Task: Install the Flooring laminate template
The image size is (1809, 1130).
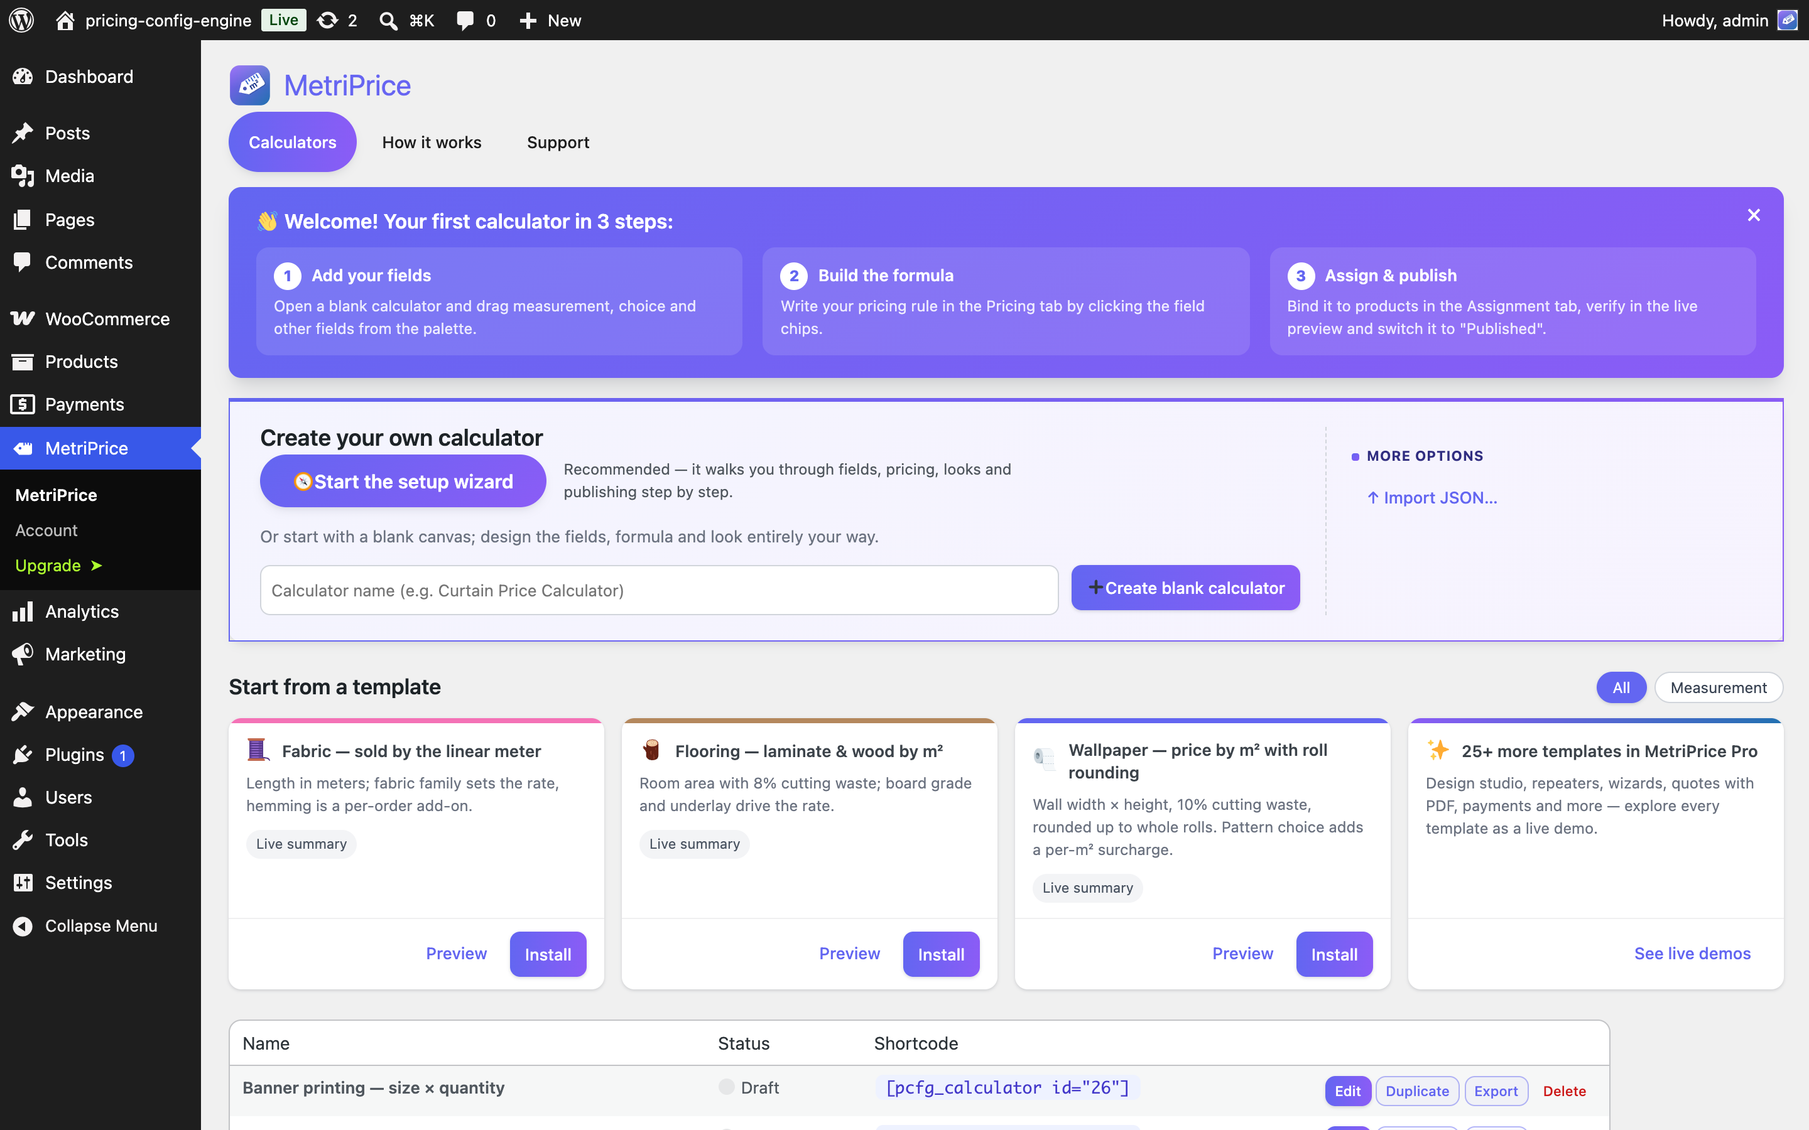Action: (941, 954)
